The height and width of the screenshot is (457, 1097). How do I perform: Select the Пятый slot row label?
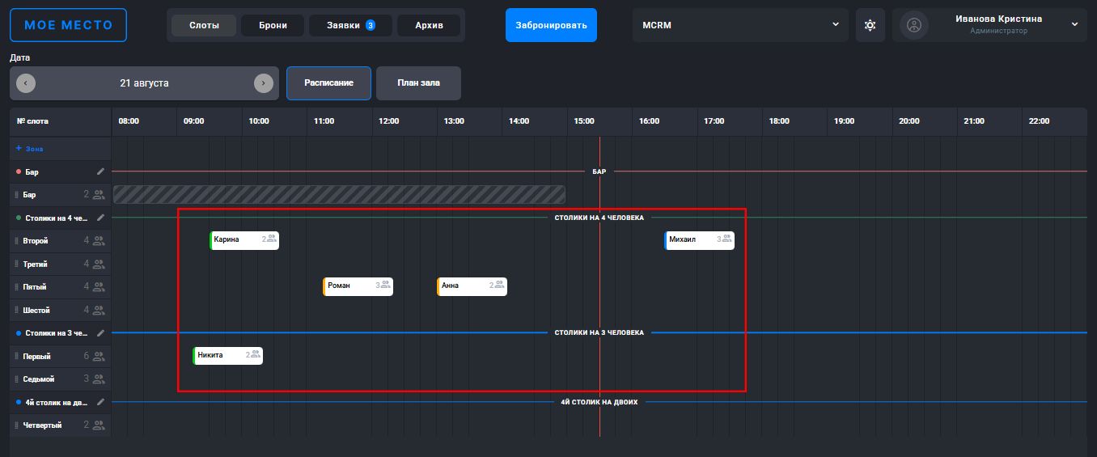[x=35, y=287]
